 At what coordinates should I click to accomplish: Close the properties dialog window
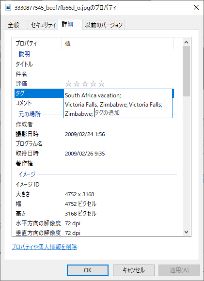coord(196,8)
